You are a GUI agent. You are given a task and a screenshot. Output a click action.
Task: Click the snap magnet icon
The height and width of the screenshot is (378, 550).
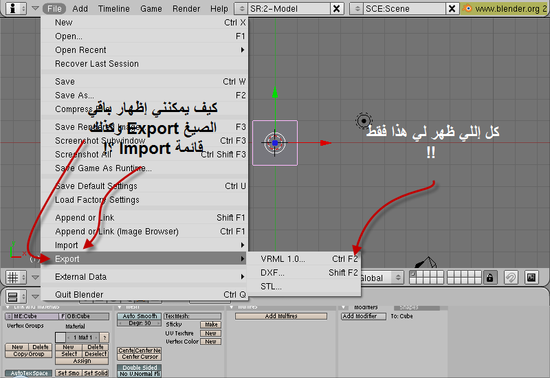pos(511,278)
